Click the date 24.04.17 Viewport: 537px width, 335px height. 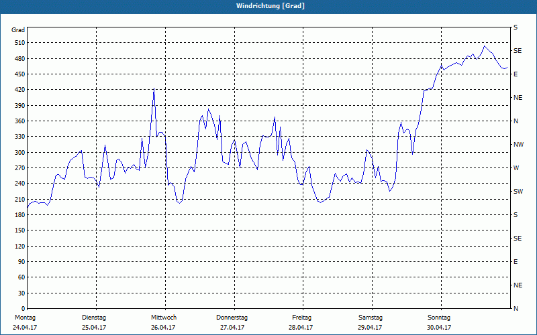25,328
